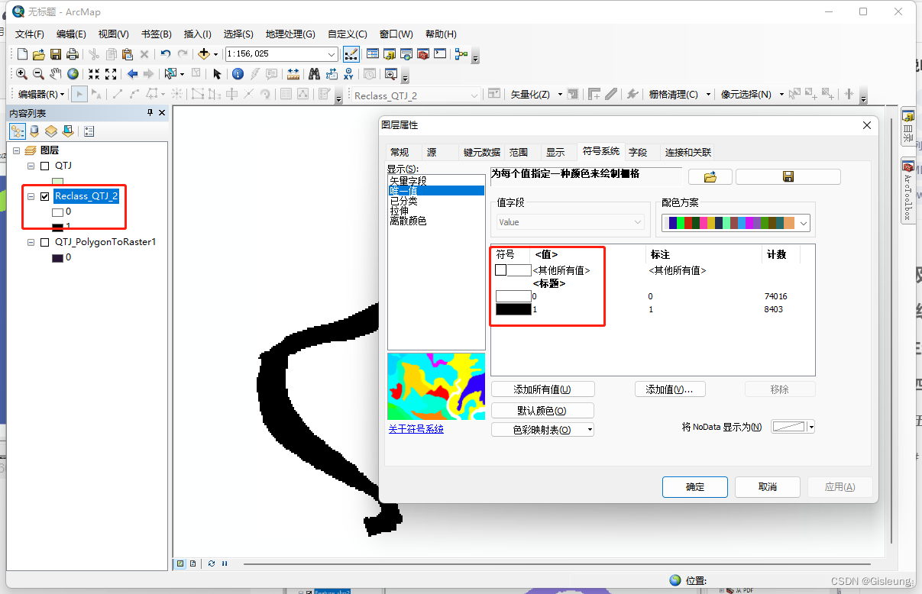The width and height of the screenshot is (922, 594).
Task: Open the 地理处理(G) menu
Action: tap(290, 34)
